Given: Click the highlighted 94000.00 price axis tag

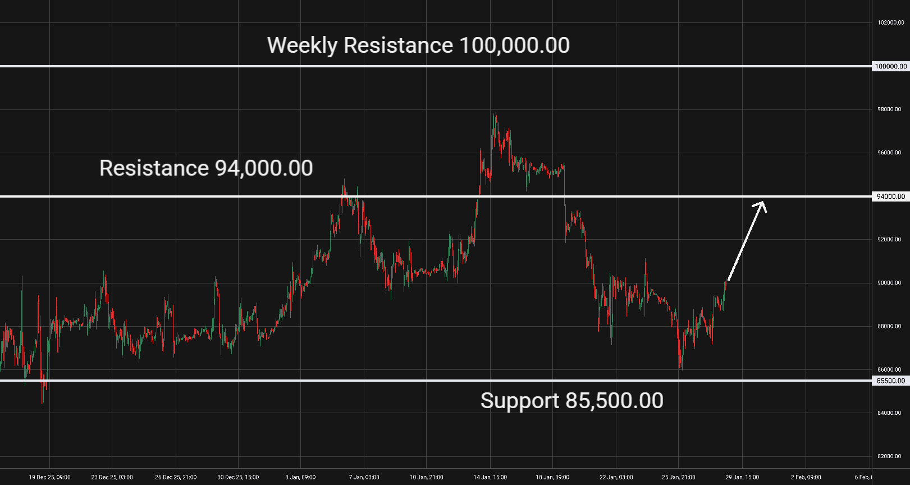Looking at the screenshot, I should 891,196.
